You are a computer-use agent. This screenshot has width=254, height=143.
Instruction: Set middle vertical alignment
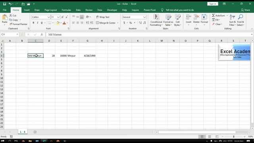78,17
